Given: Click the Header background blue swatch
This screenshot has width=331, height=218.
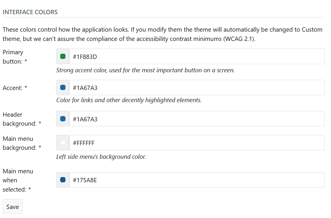Looking at the screenshot, I should pos(63,118).
